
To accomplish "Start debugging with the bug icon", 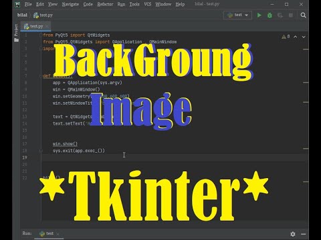I will [270, 15].
